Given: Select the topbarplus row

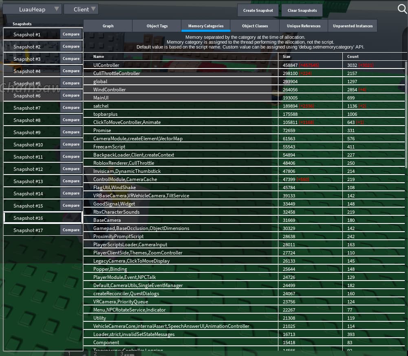Looking at the screenshot, I should 244,114.
